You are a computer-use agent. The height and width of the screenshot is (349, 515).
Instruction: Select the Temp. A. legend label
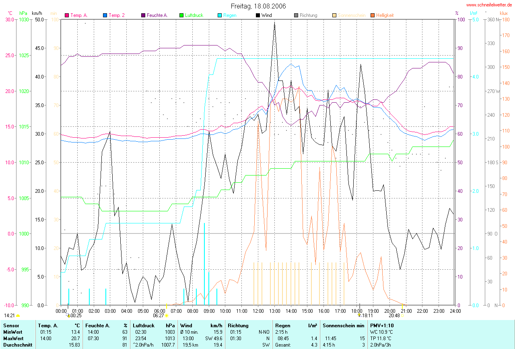79,15
